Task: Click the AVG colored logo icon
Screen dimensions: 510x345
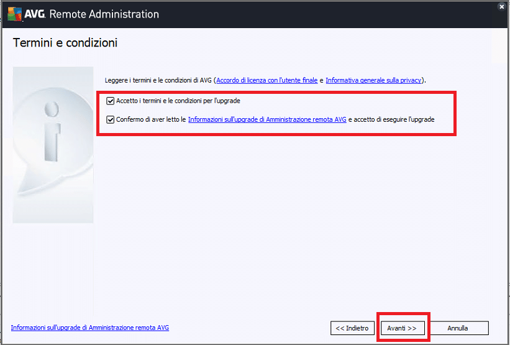Action: 15,14
